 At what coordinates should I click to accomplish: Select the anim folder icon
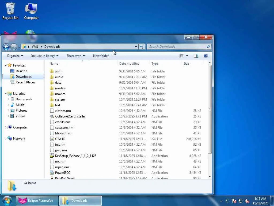point(52,71)
